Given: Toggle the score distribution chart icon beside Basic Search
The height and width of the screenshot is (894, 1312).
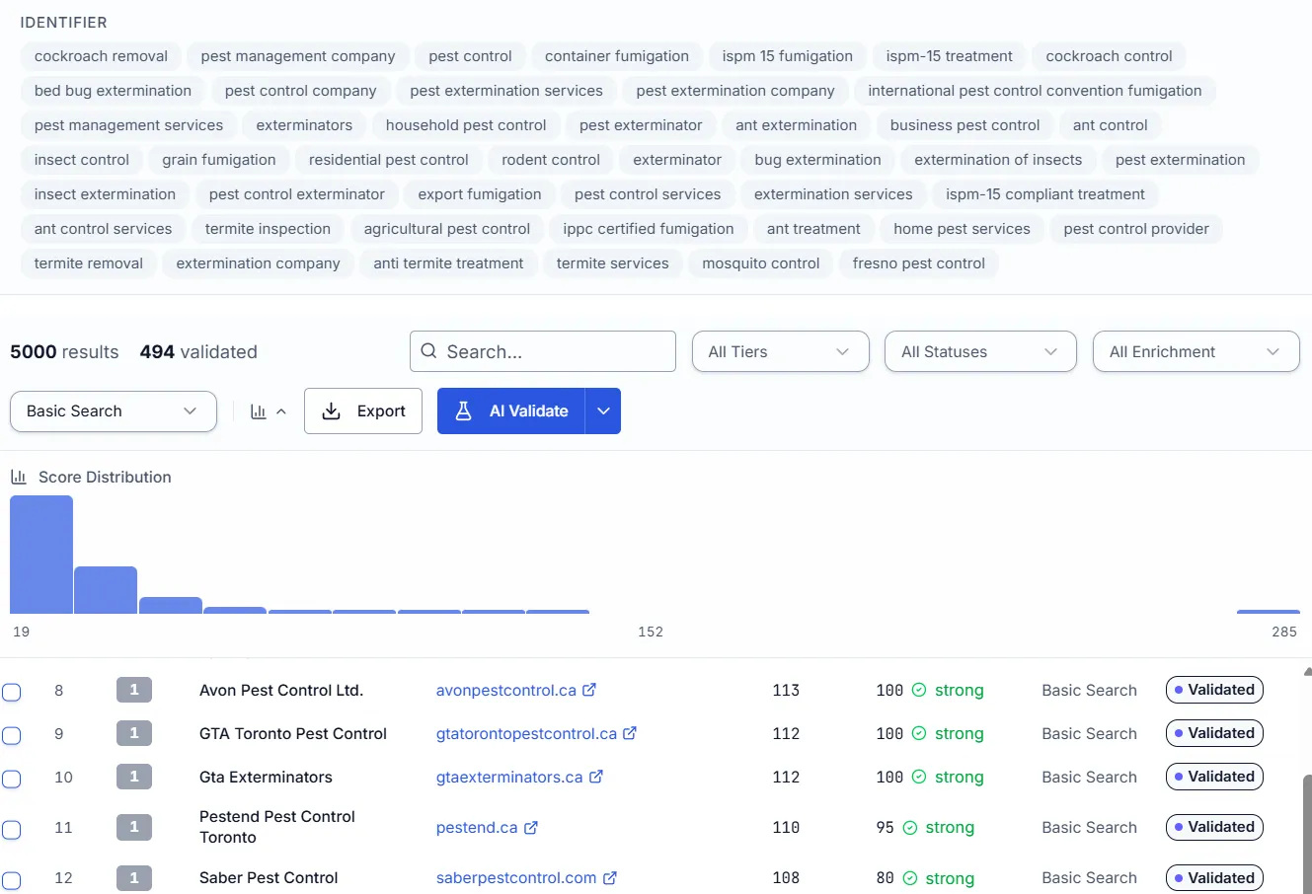Looking at the screenshot, I should tap(259, 410).
